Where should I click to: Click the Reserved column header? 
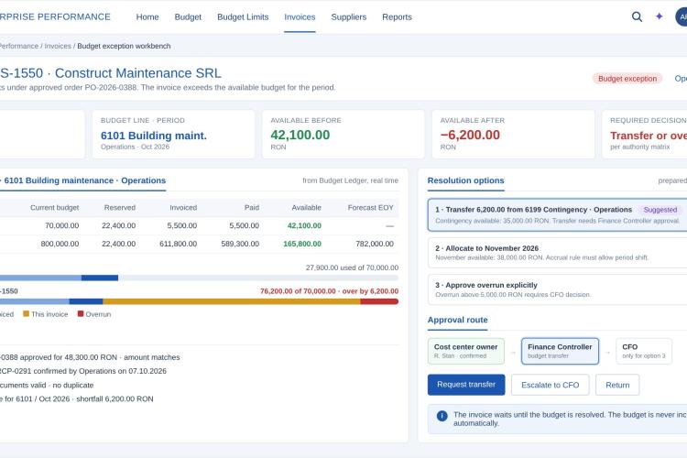(120, 208)
